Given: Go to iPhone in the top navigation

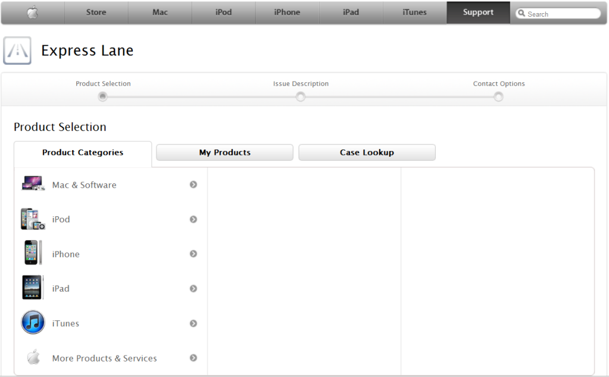Looking at the screenshot, I should click(x=288, y=13).
